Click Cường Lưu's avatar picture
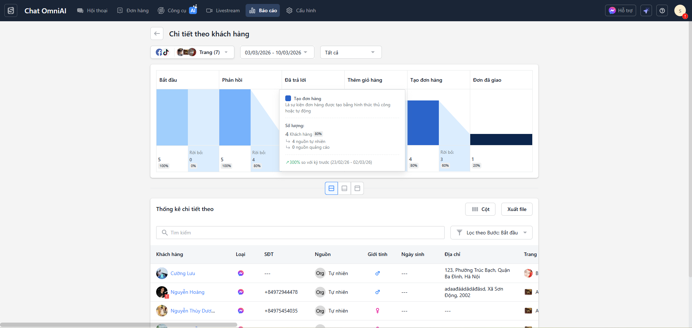692x328 pixels. point(162,273)
